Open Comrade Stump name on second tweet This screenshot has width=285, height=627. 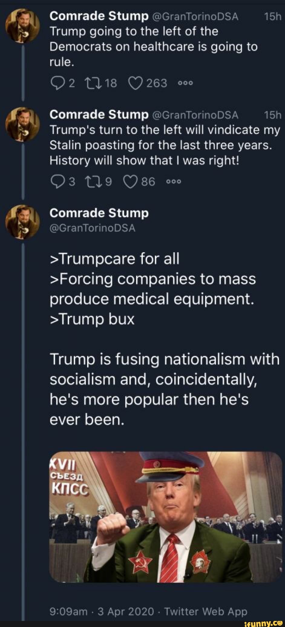tap(99, 115)
